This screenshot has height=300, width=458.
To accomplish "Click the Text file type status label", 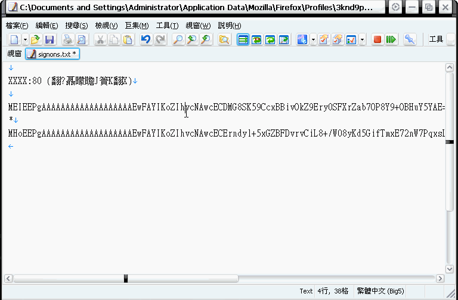I will [x=306, y=291].
